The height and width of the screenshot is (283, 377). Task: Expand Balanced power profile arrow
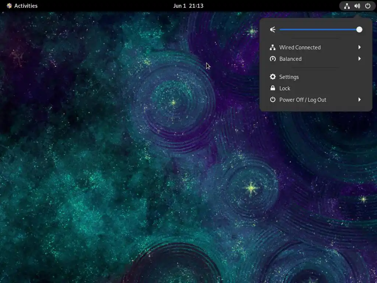(x=359, y=59)
